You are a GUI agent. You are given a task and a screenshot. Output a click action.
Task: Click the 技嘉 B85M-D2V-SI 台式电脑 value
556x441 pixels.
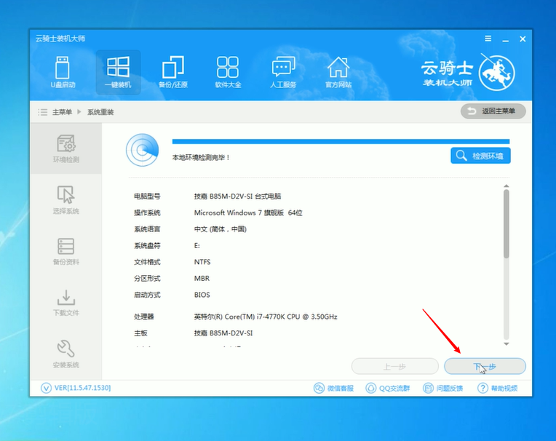[x=237, y=196]
